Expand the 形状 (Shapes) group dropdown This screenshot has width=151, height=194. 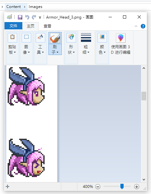(71, 50)
